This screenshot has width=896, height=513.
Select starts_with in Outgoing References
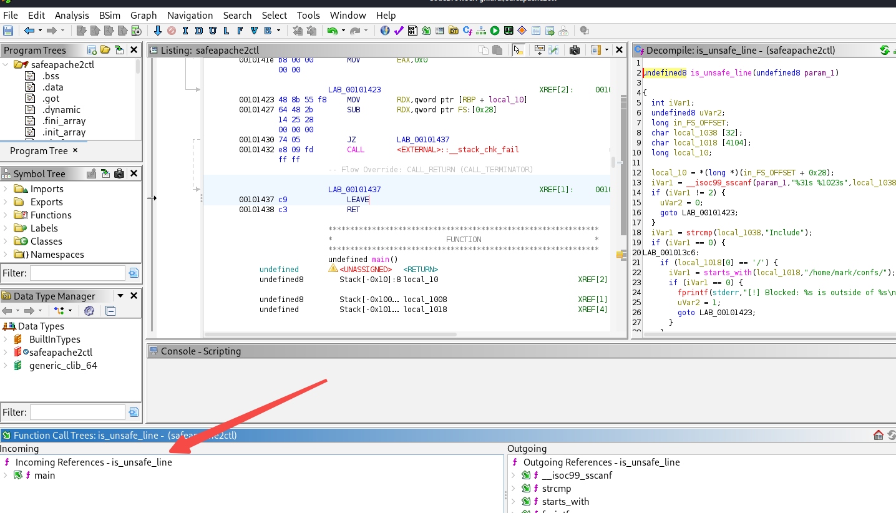point(565,502)
